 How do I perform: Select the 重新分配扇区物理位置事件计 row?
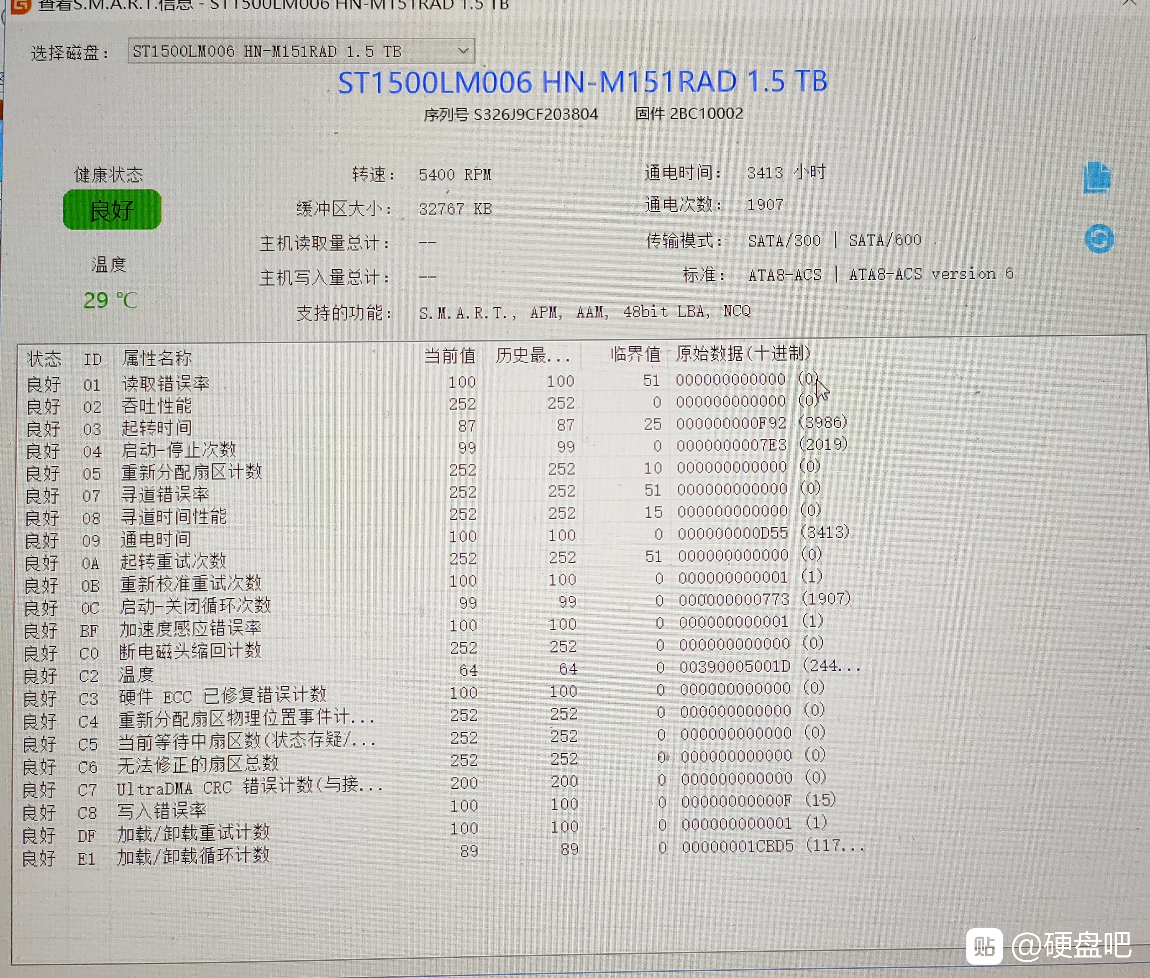tap(444, 717)
